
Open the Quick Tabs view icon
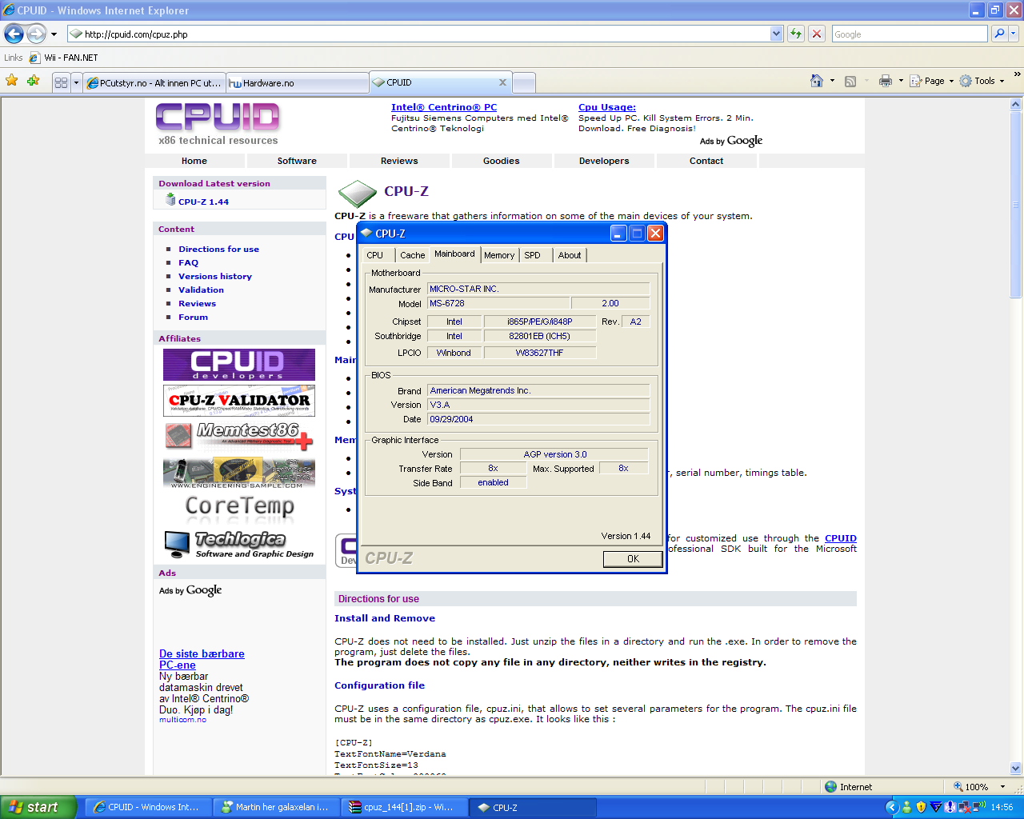pyautogui.click(x=61, y=82)
